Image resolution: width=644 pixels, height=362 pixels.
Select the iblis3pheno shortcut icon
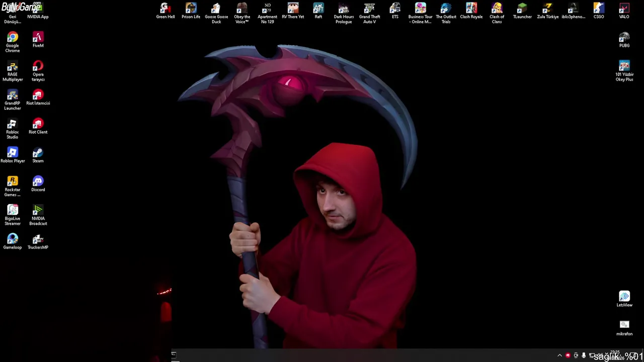pos(573,11)
